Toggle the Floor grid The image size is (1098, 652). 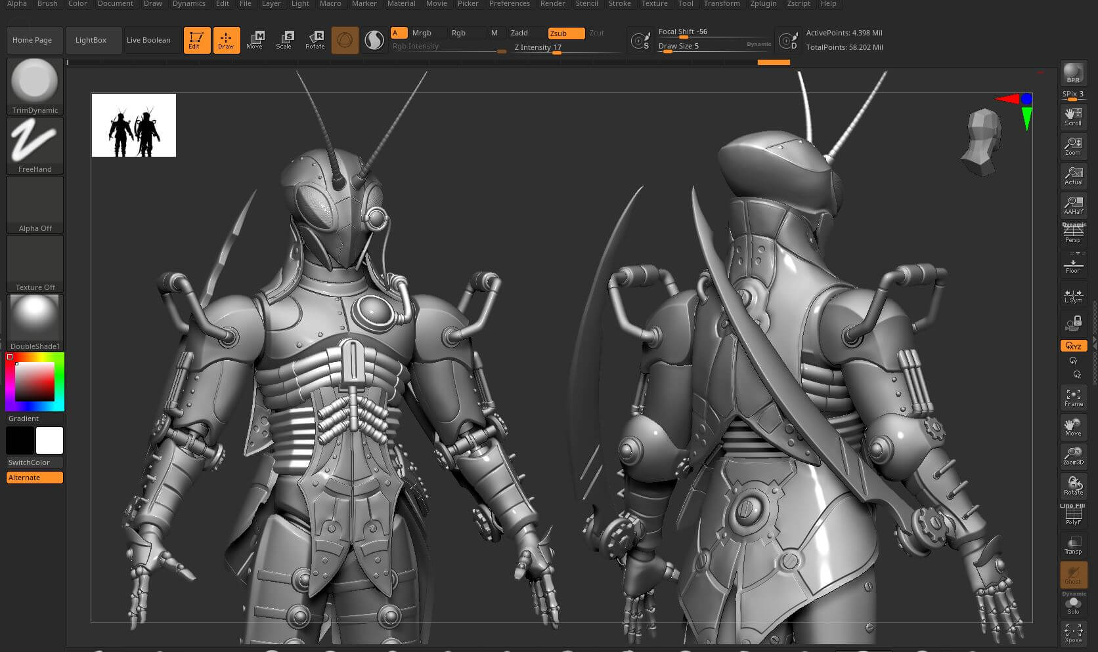pos(1073,265)
